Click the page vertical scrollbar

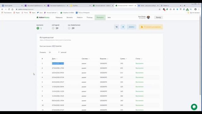point(200,56)
